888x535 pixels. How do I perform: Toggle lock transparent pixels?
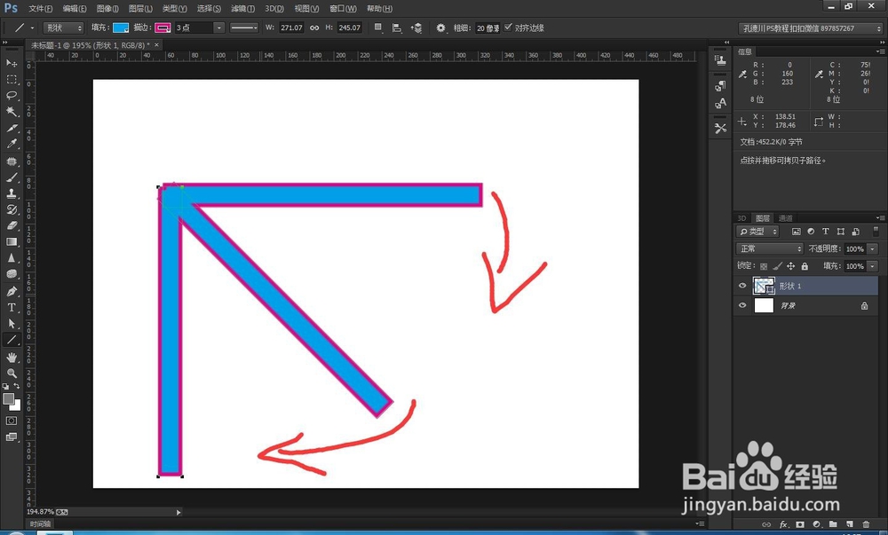(764, 266)
